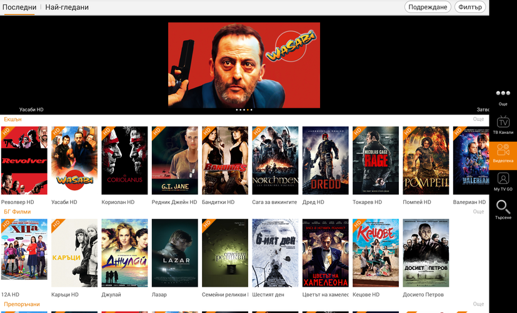
Task: Click the Токарев HD title text
Action: [x=368, y=202]
